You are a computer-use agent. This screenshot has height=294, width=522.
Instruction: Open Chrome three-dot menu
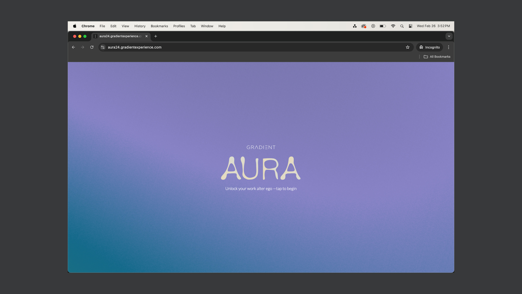click(449, 47)
